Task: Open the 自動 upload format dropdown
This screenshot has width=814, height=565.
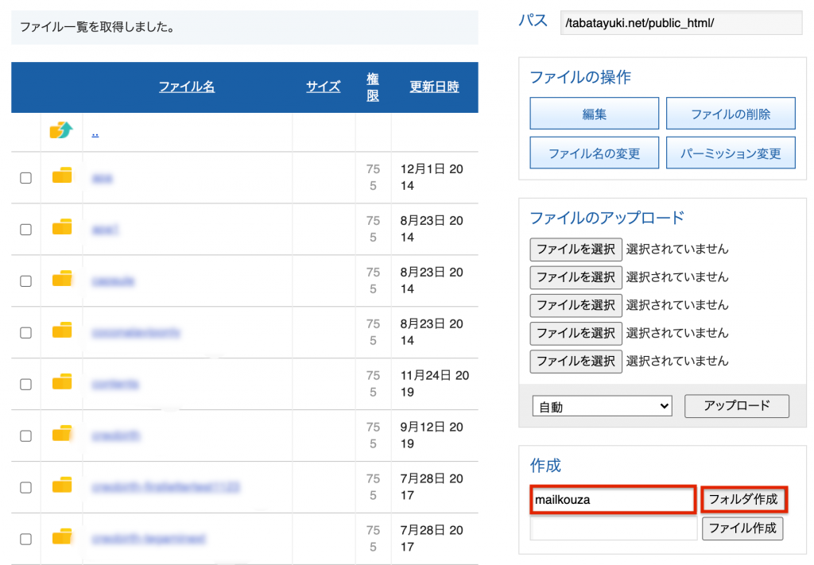Action: coord(602,406)
